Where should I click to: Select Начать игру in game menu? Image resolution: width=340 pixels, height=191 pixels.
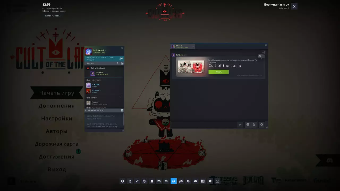point(57,93)
